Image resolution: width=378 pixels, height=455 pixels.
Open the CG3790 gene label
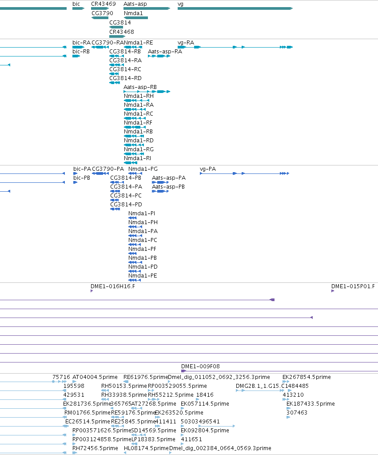click(102, 13)
